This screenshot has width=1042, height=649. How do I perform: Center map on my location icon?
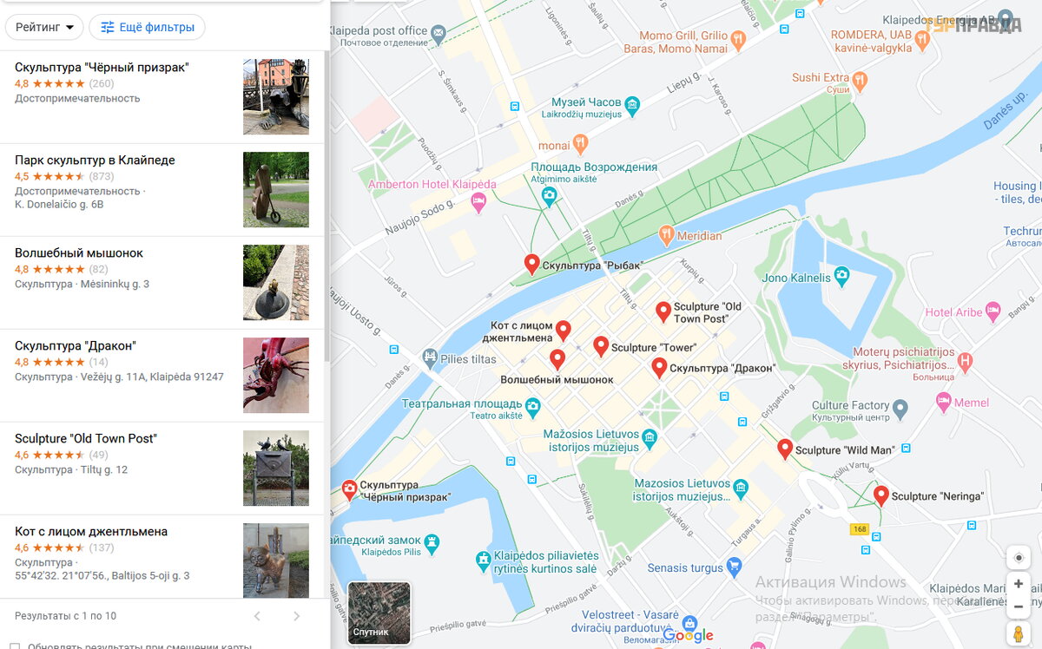click(x=1019, y=557)
